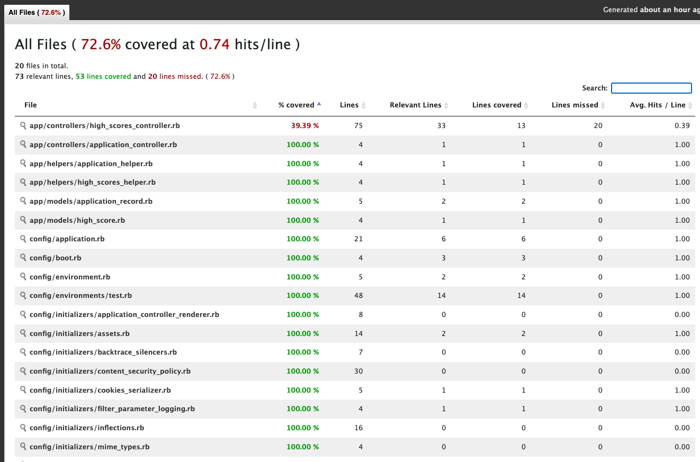The height and width of the screenshot is (462, 700).
Task: Open config/application.rb file link
Action: (x=67, y=239)
